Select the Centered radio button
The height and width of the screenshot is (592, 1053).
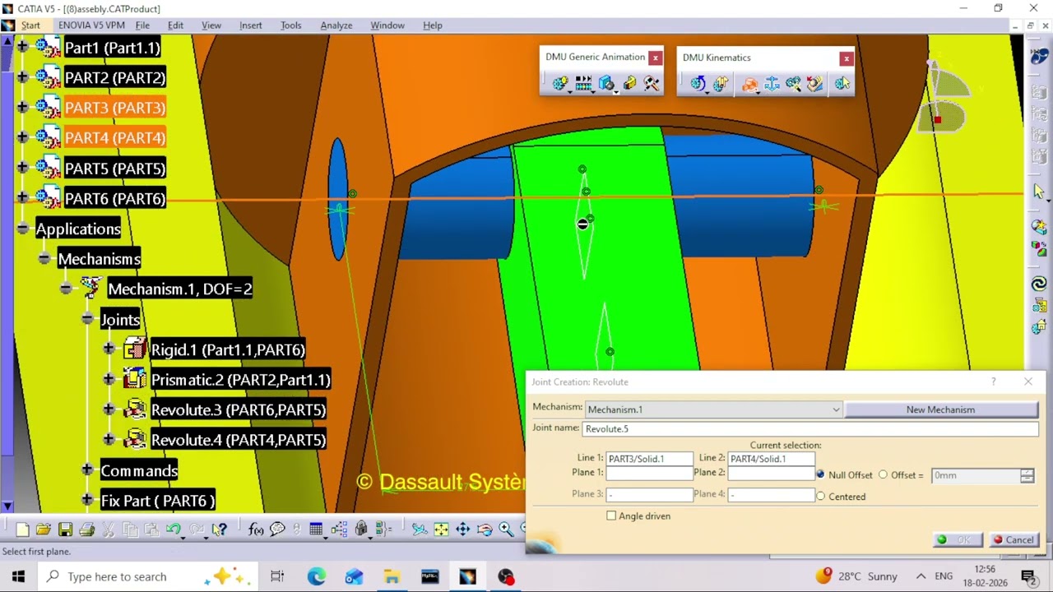click(x=820, y=496)
